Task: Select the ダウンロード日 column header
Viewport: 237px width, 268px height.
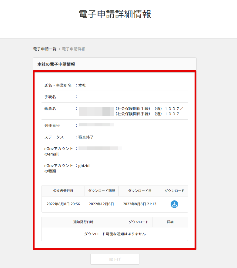Action: [x=140, y=191]
